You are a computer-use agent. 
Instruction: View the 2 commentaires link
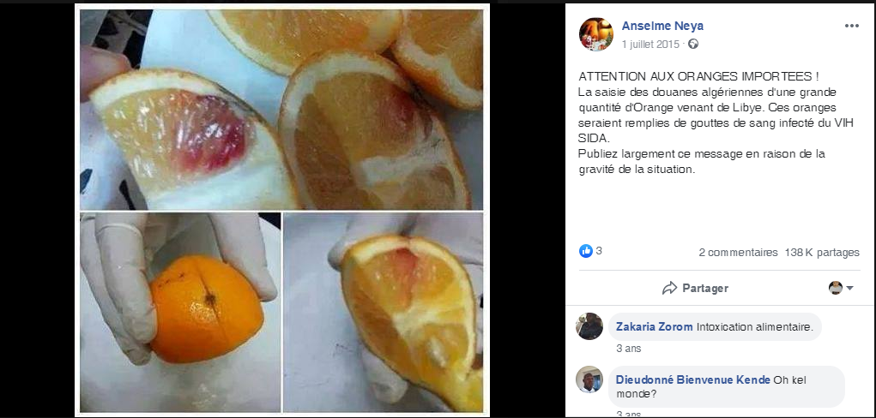click(738, 252)
